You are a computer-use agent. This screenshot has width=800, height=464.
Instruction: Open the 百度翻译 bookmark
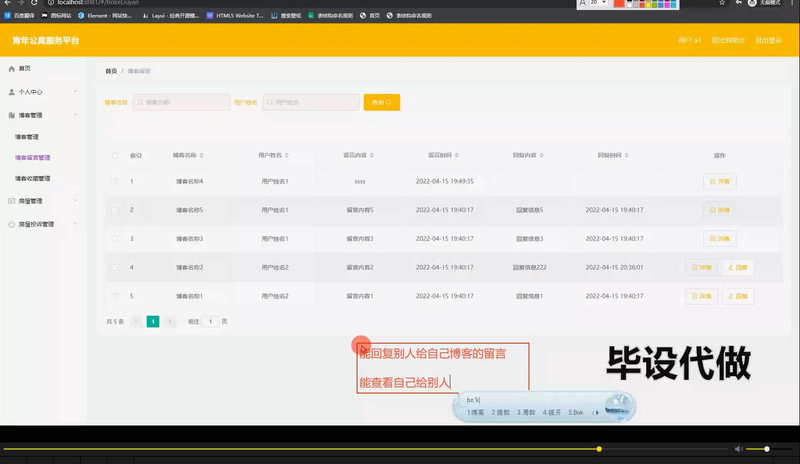[19, 16]
